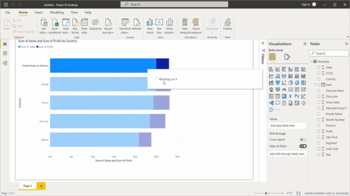Image resolution: width=350 pixels, height=196 pixels.
Task: Toggle fit to page icon in status bar
Action: [x=299, y=193]
